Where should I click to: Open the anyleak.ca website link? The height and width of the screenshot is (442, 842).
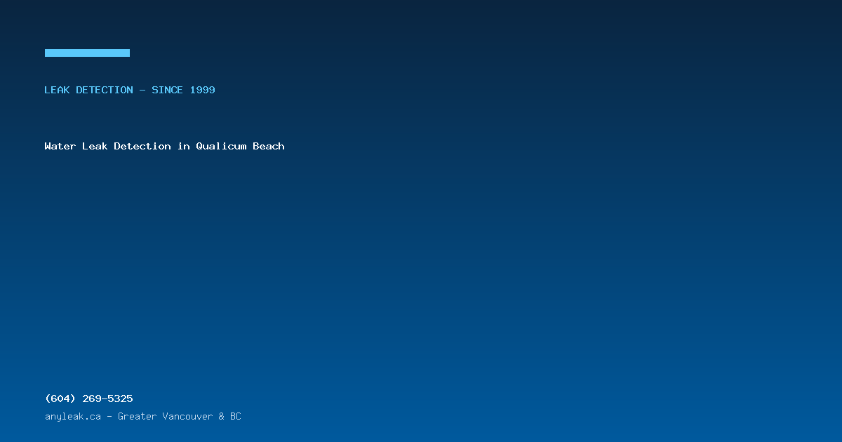coord(73,416)
